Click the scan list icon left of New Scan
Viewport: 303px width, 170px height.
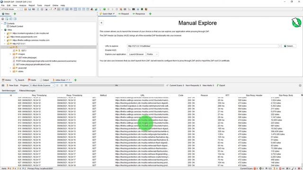tap(3, 85)
